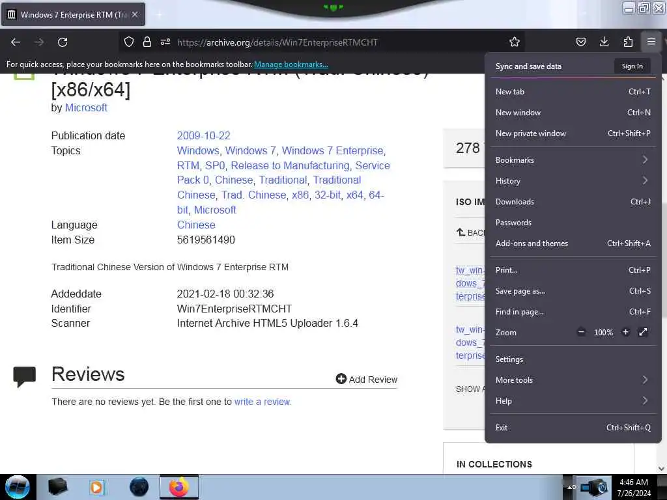Open the Windows Start orb

18,487
